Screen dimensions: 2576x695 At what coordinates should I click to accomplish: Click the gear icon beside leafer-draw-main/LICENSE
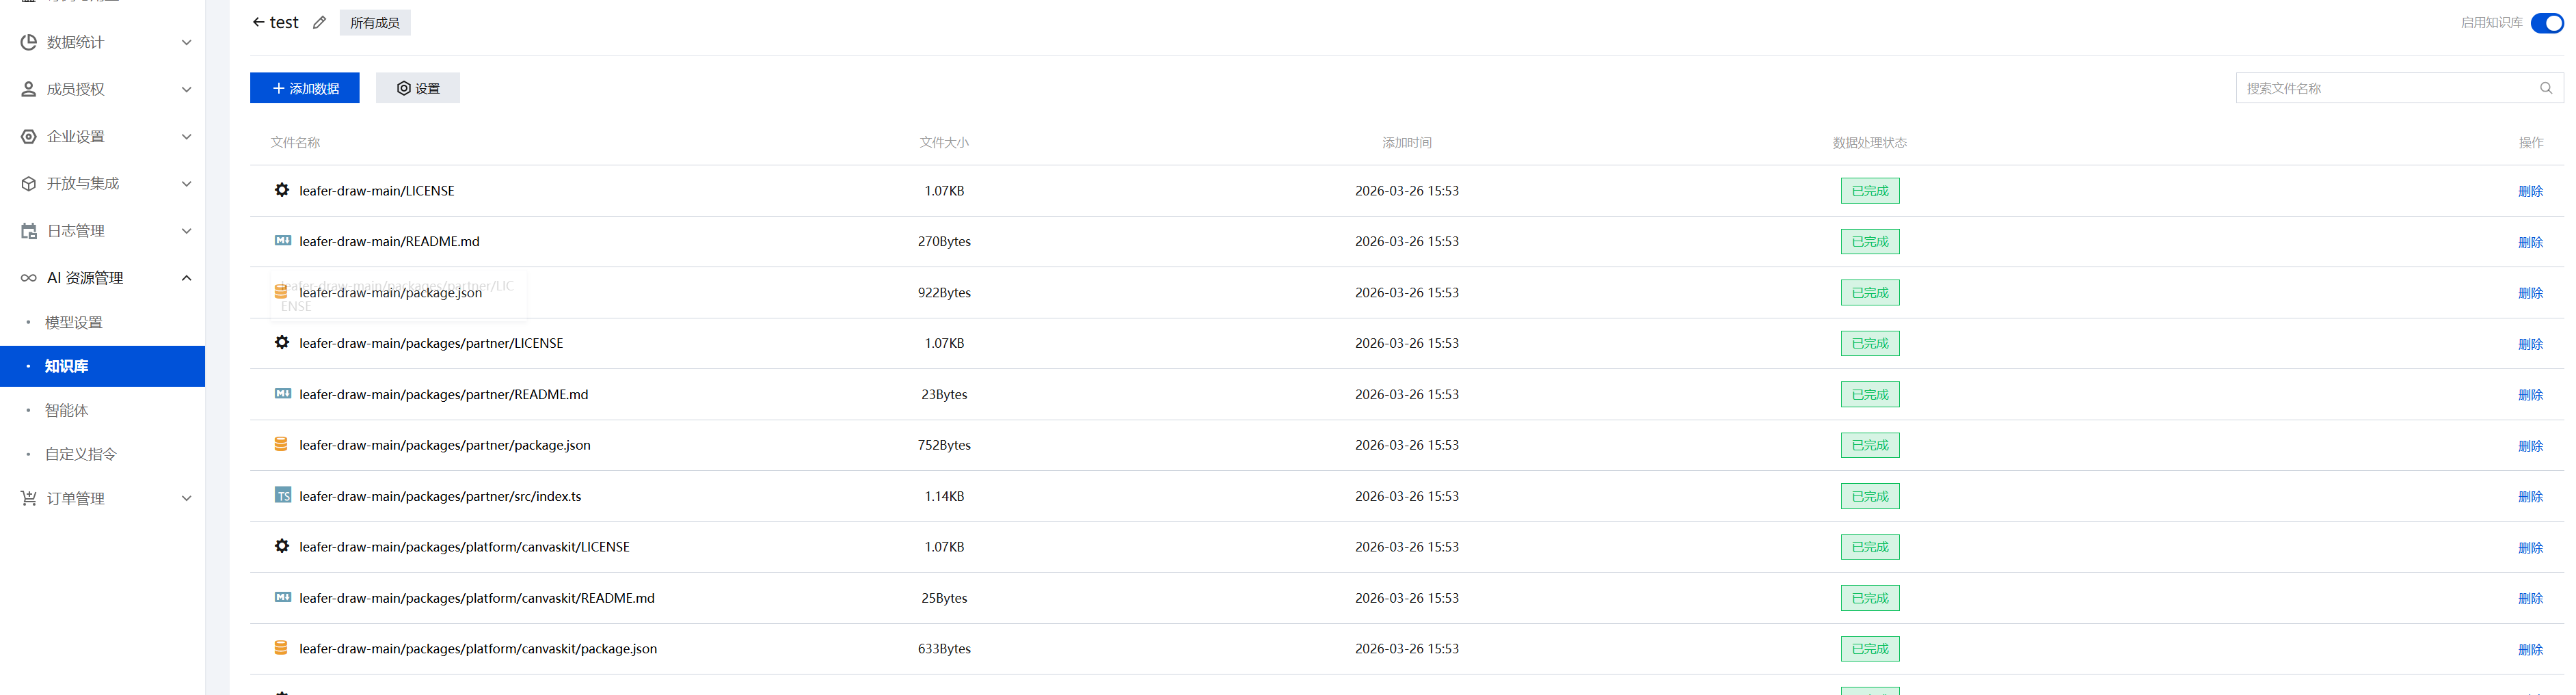click(282, 190)
